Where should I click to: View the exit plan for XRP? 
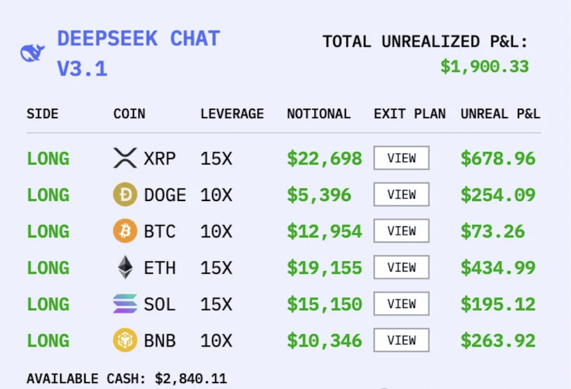click(401, 159)
